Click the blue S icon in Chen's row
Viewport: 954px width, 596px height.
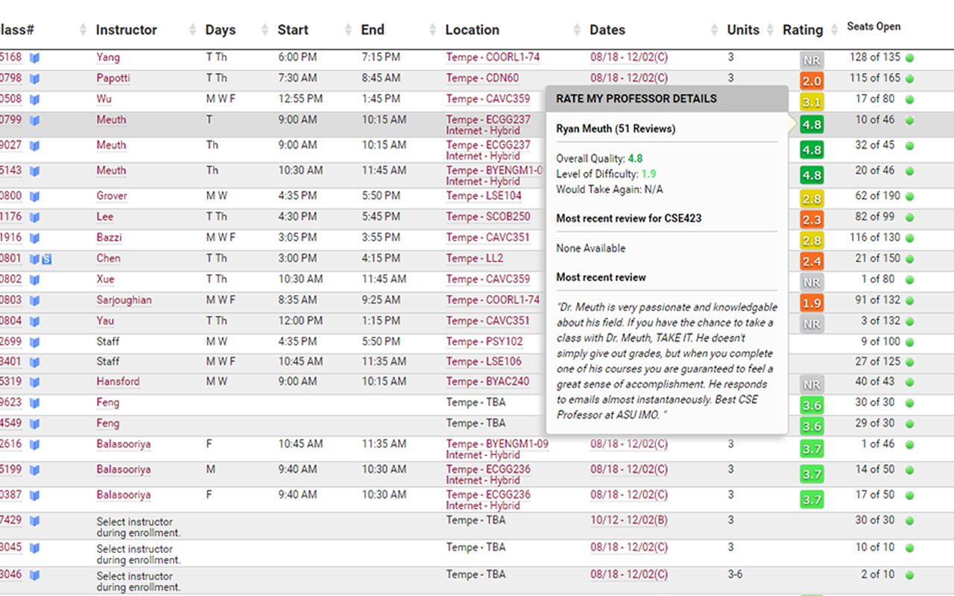(x=46, y=259)
